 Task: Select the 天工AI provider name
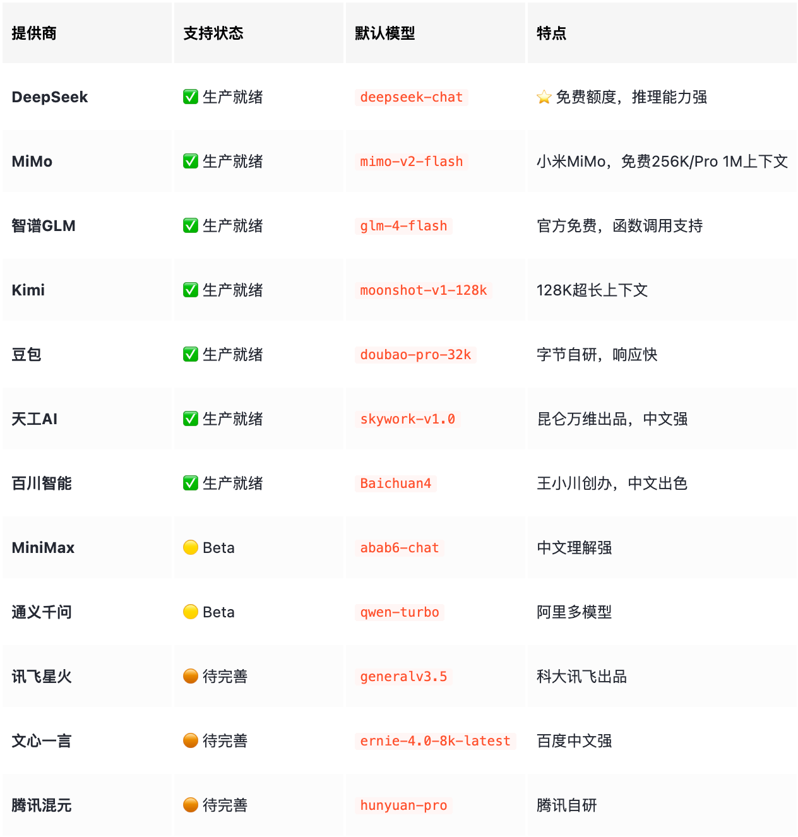(35, 418)
